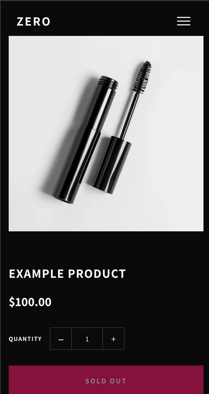Focus the quantity number input field

87,339
